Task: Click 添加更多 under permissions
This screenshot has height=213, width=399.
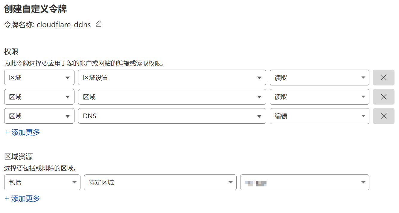Action: (x=22, y=132)
